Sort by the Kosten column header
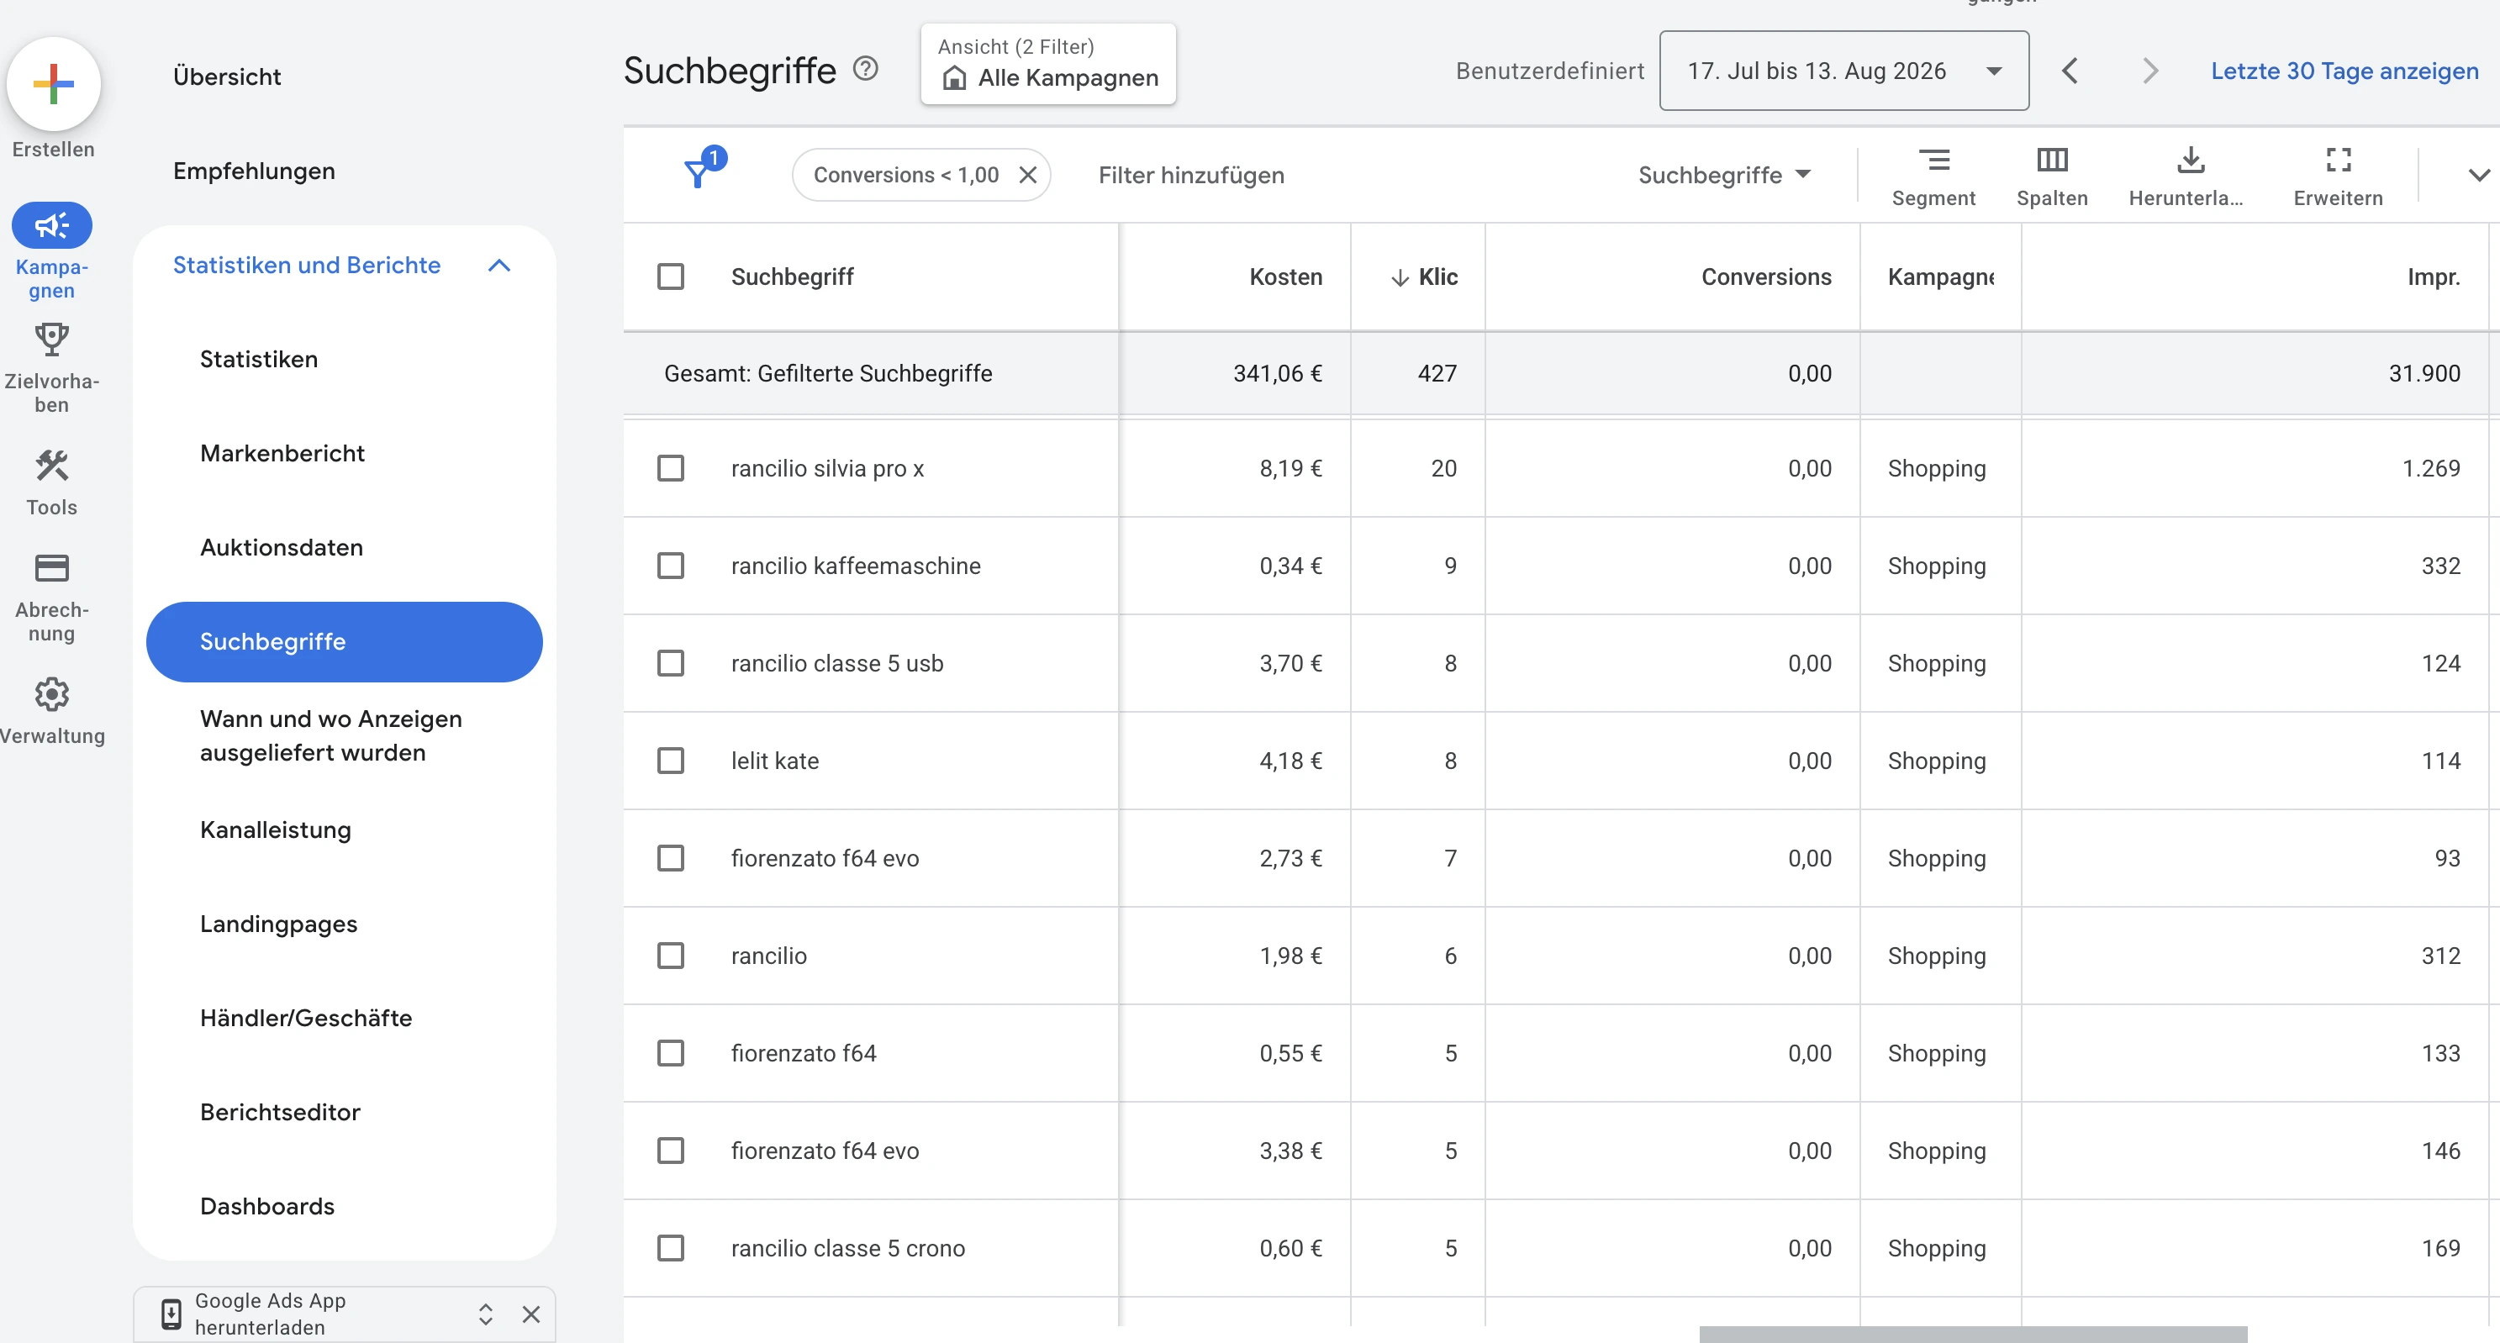The width and height of the screenshot is (2500, 1343). click(1286, 277)
